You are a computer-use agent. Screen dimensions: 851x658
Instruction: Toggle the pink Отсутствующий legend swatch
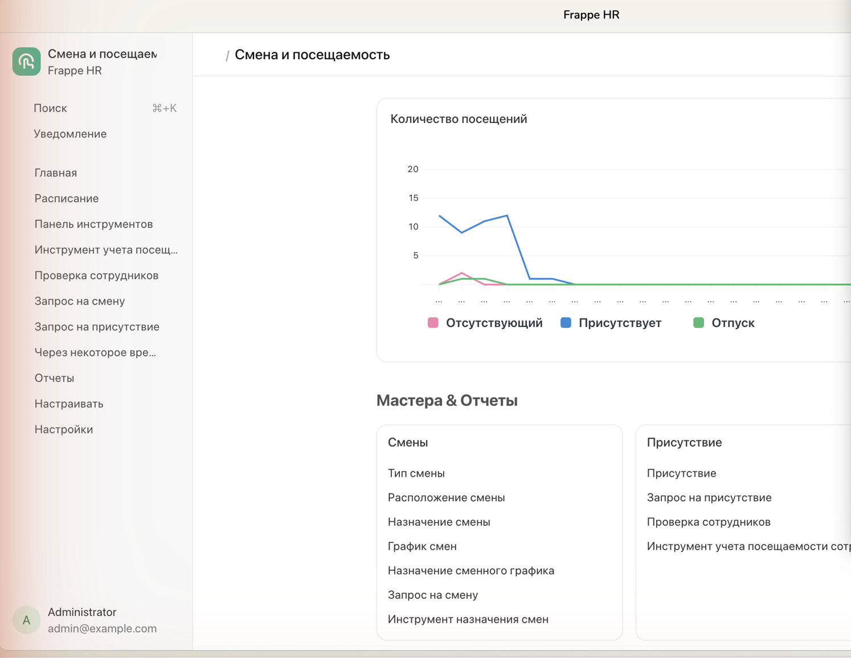point(433,323)
